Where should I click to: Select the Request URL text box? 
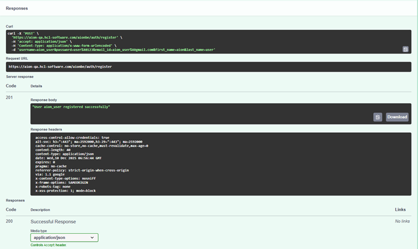pos(208,66)
